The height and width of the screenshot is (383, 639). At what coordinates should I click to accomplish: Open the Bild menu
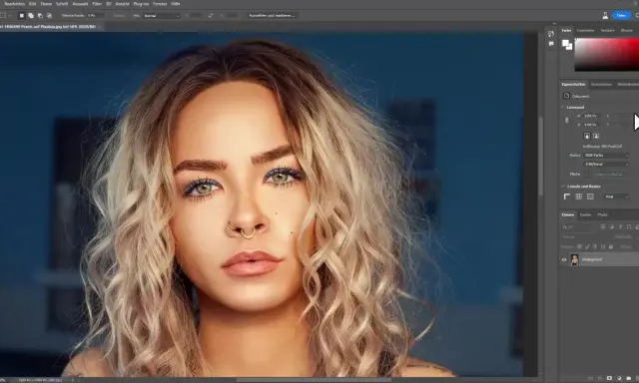[x=32, y=4]
